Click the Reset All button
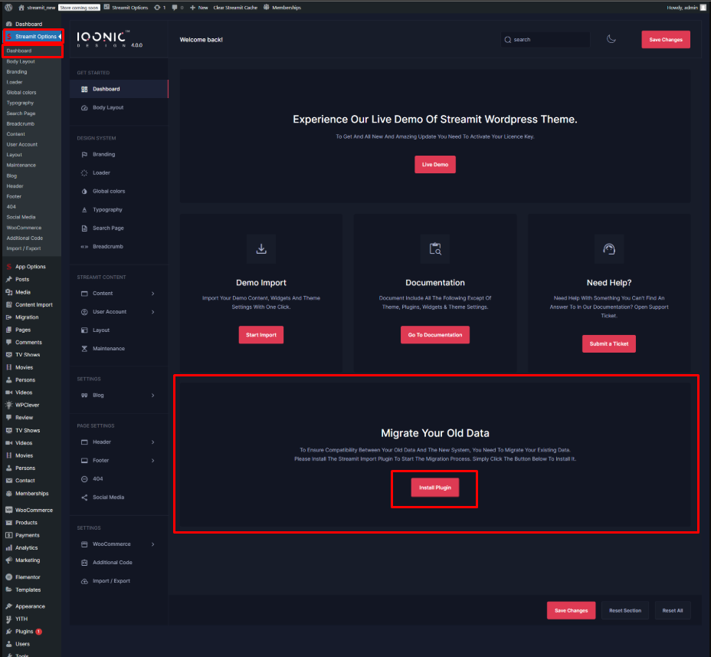The width and height of the screenshot is (711, 657). pyautogui.click(x=673, y=611)
